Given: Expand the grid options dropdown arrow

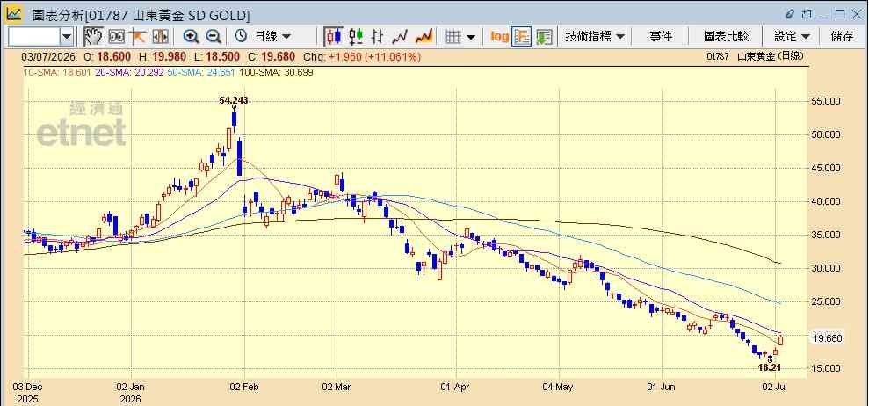Looking at the screenshot, I should (x=471, y=37).
